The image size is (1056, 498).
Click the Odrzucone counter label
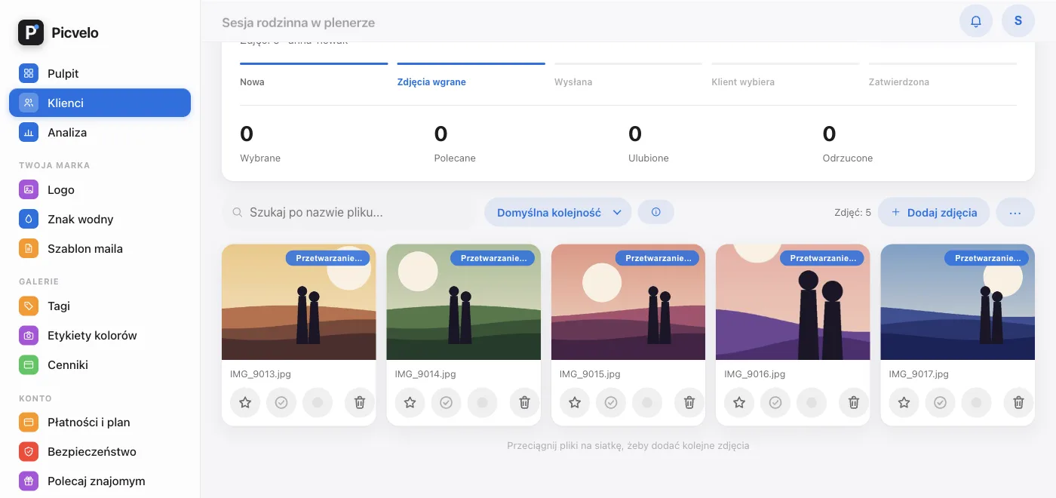(x=848, y=158)
